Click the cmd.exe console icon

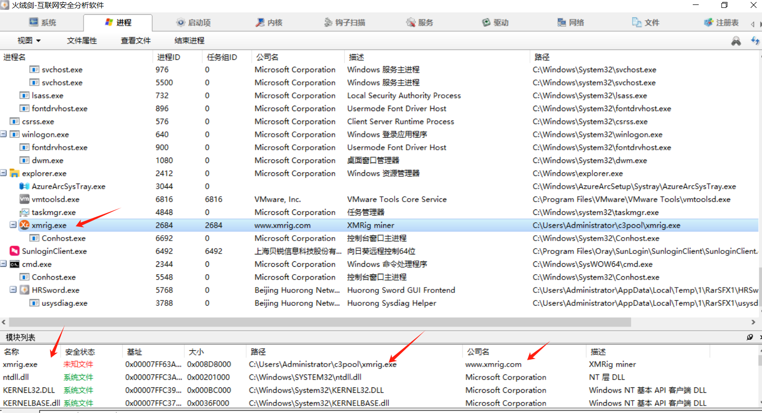pyautogui.click(x=14, y=264)
